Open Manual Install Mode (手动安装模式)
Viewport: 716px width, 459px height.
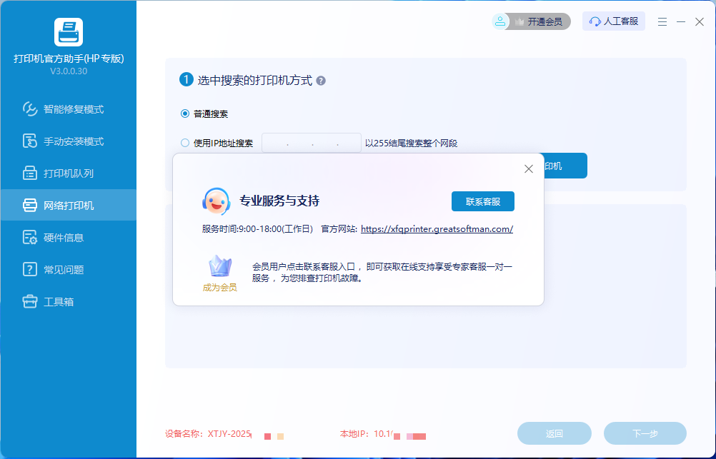click(73, 141)
